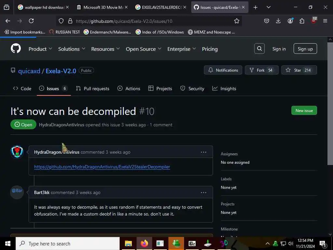Viewport: 333px width, 250px height.
Task: Expand Enterprise menu
Action: (181, 49)
